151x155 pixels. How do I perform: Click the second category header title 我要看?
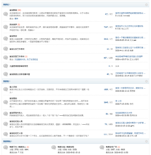click(x=7, y=81)
